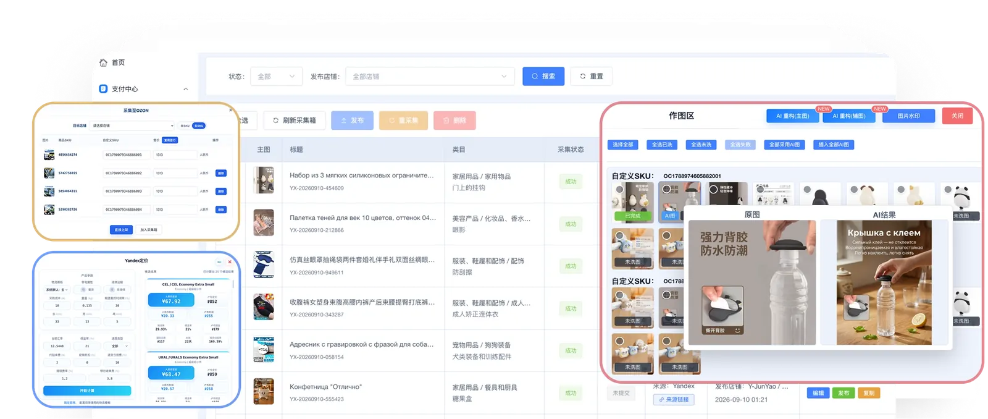Viewport: 988px width, 419px height.
Task: Collapse the 支付中心 sidebar section
Action: click(185, 89)
